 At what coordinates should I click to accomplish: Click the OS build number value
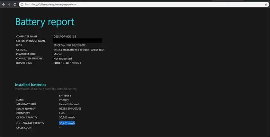coord(79,50)
